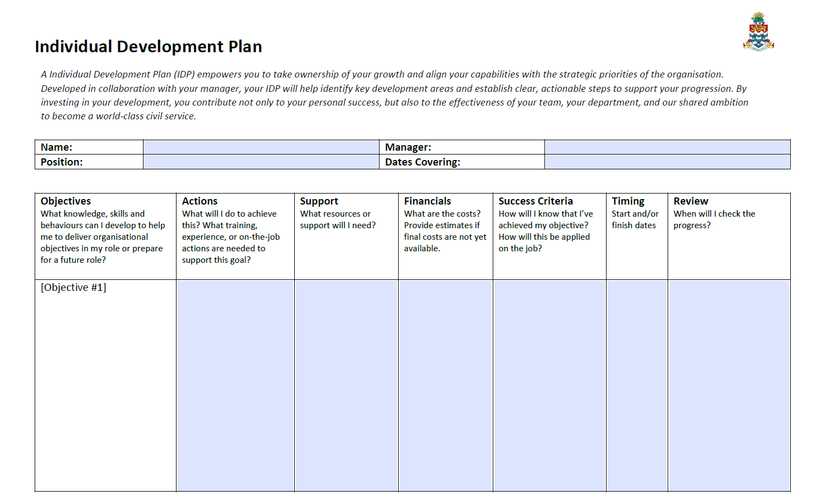Click the italic IDP introduction paragraph
Screen dimensions: 826x496
point(394,95)
